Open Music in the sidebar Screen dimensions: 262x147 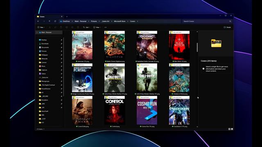click(43, 66)
